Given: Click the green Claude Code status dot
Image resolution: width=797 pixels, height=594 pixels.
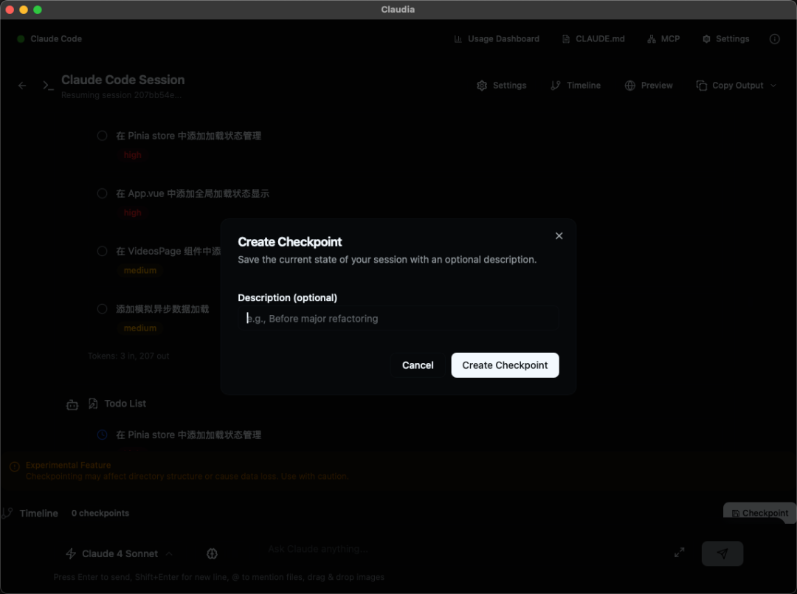Looking at the screenshot, I should (x=21, y=38).
